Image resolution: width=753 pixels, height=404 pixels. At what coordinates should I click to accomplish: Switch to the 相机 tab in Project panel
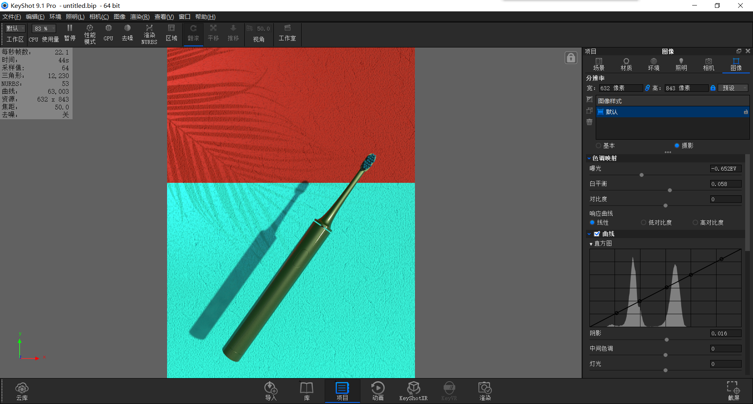point(708,64)
